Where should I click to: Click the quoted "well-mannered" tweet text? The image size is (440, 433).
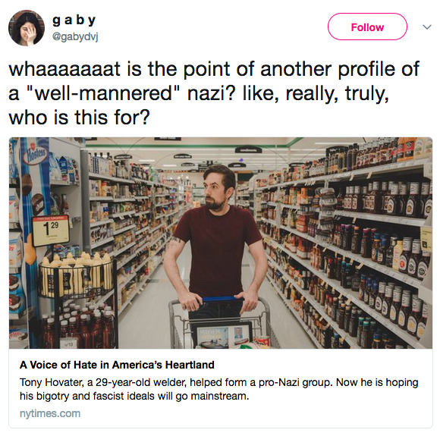coord(102,93)
